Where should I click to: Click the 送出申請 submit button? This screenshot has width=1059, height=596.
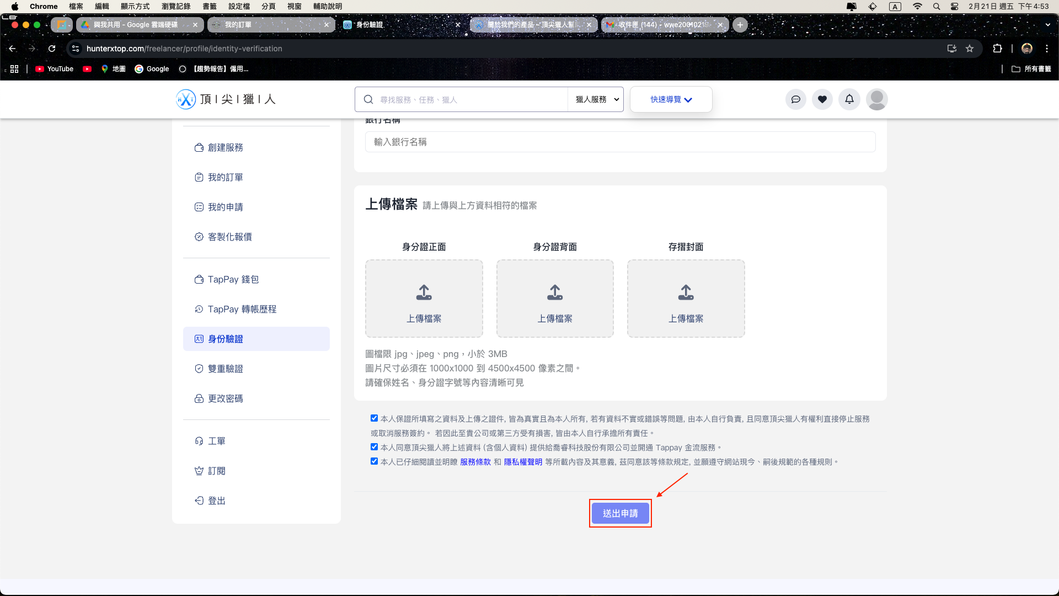620,513
